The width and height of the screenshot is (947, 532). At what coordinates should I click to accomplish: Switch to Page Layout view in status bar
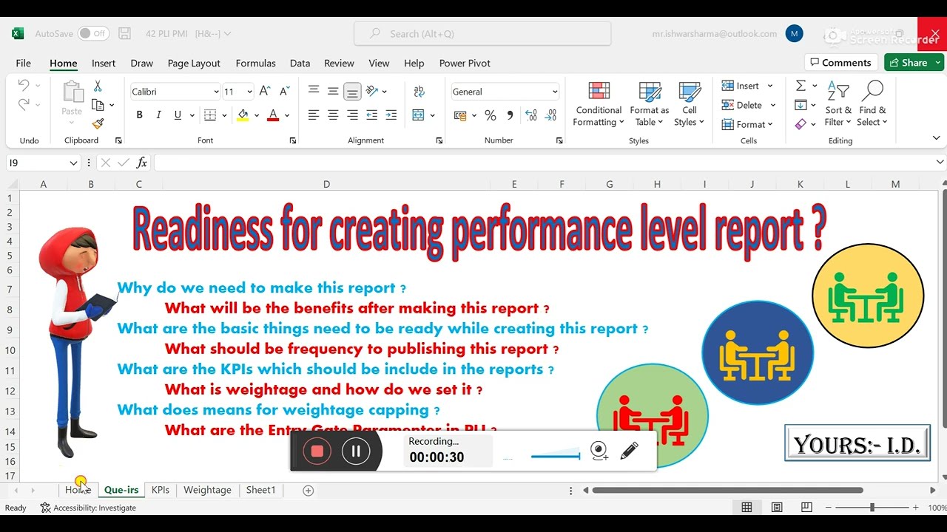tap(777, 508)
